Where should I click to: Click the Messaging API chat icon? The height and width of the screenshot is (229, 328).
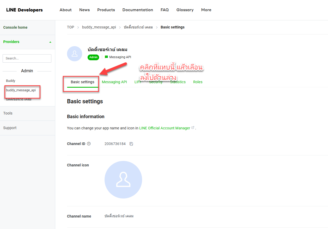pyautogui.click(x=106, y=57)
